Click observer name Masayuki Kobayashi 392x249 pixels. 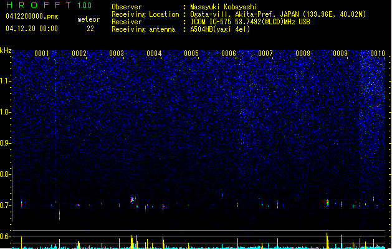(224, 7)
